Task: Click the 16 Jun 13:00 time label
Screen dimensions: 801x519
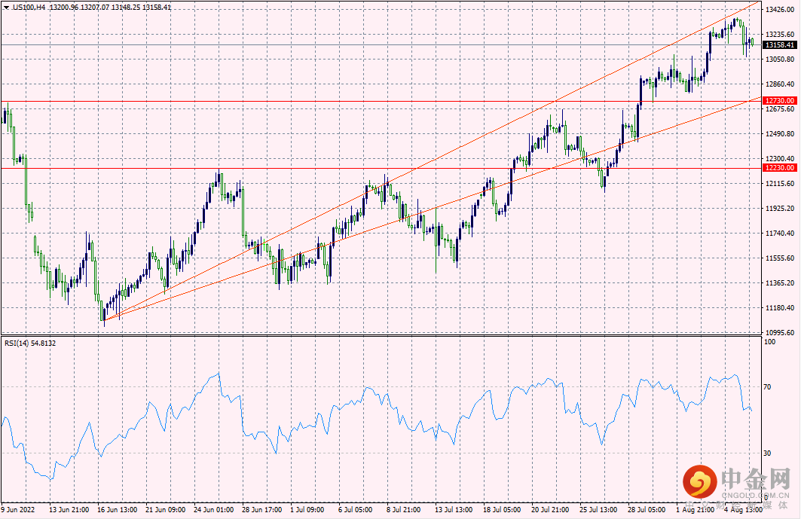Action: pos(118,510)
